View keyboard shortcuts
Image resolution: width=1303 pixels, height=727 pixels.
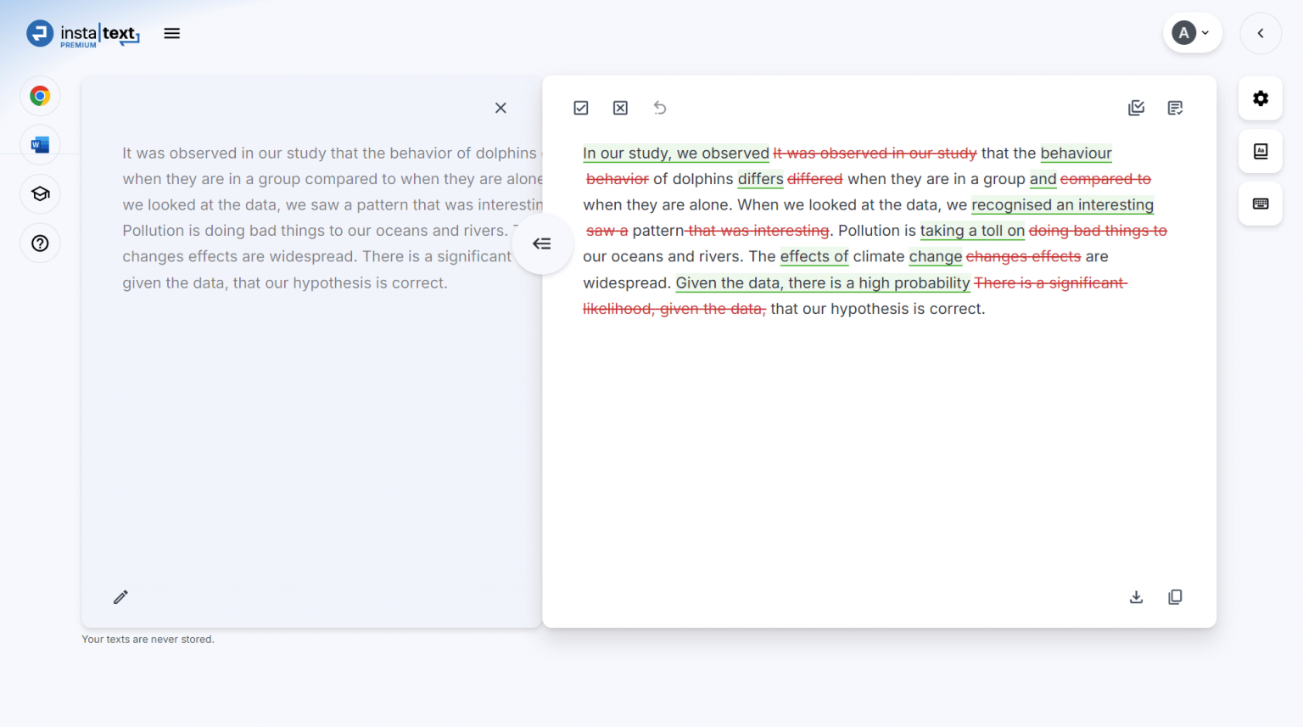pos(1261,204)
